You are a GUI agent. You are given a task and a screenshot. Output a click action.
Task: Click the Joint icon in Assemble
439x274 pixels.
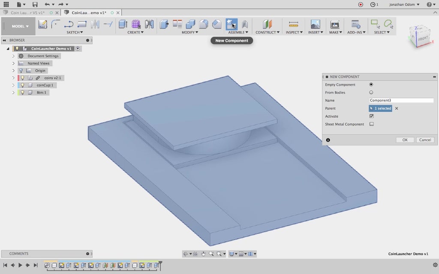[245, 24]
